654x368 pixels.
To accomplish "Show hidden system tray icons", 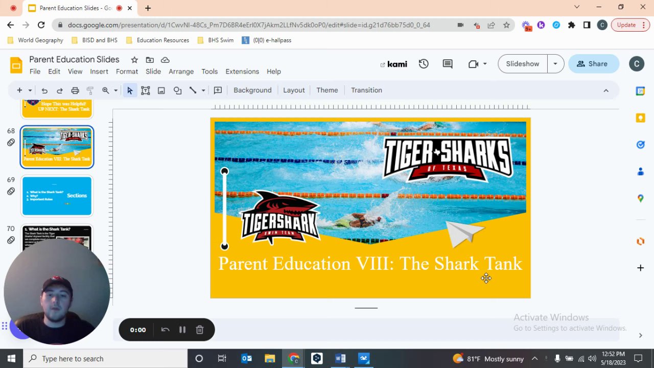I will [534, 358].
